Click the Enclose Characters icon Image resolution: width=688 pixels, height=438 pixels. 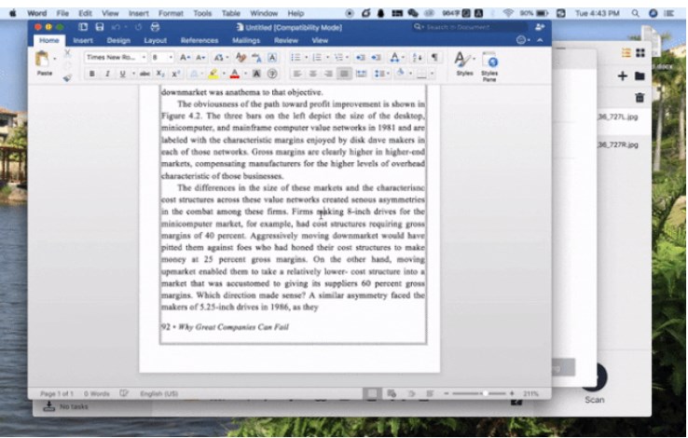tap(272, 74)
